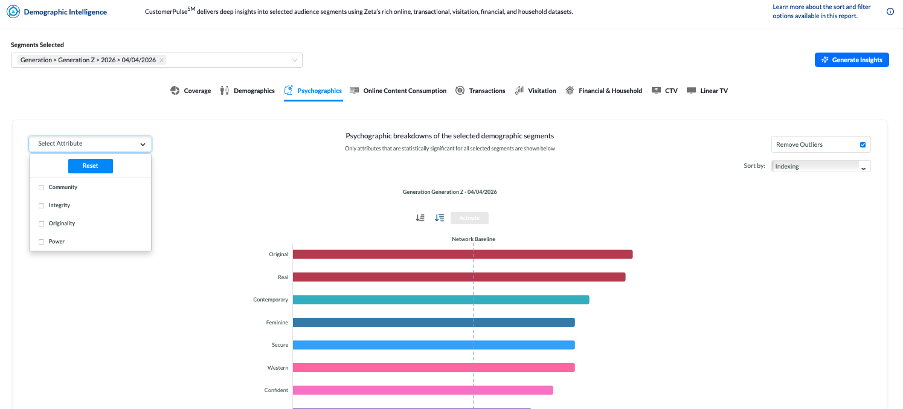The height and width of the screenshot is (409, 903).
Task: Click the descending sort icon above chart
Action: 440,218
